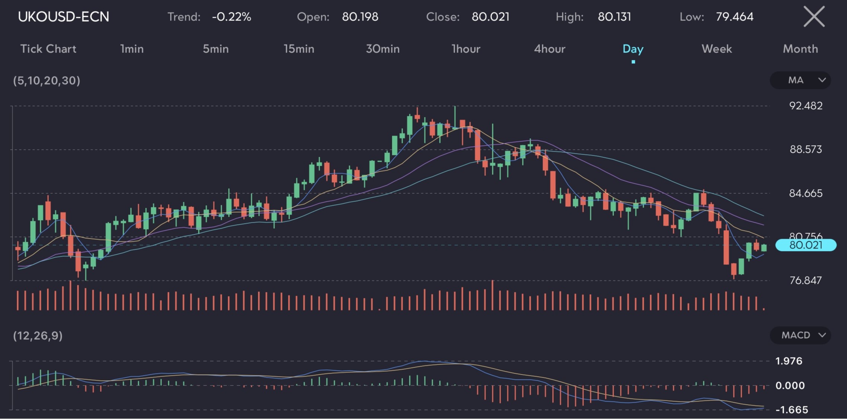The height and width of the screenshot is (419, 847).
Task: Select the 1hour timeframe tab
Action: coord(466,49)
